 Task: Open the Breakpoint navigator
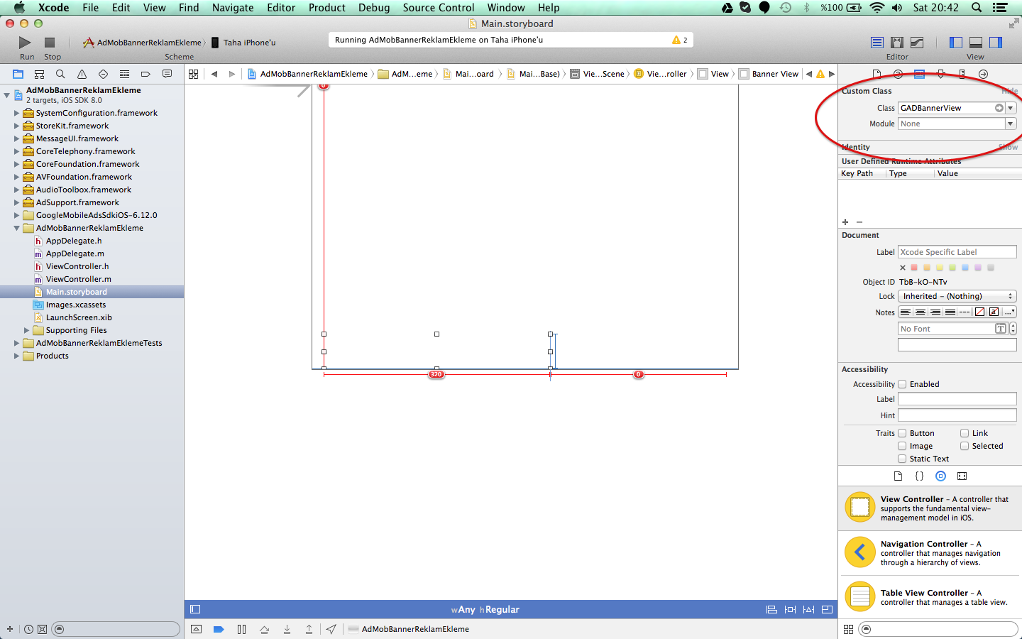pyautogui.click(x=145, y=74)
